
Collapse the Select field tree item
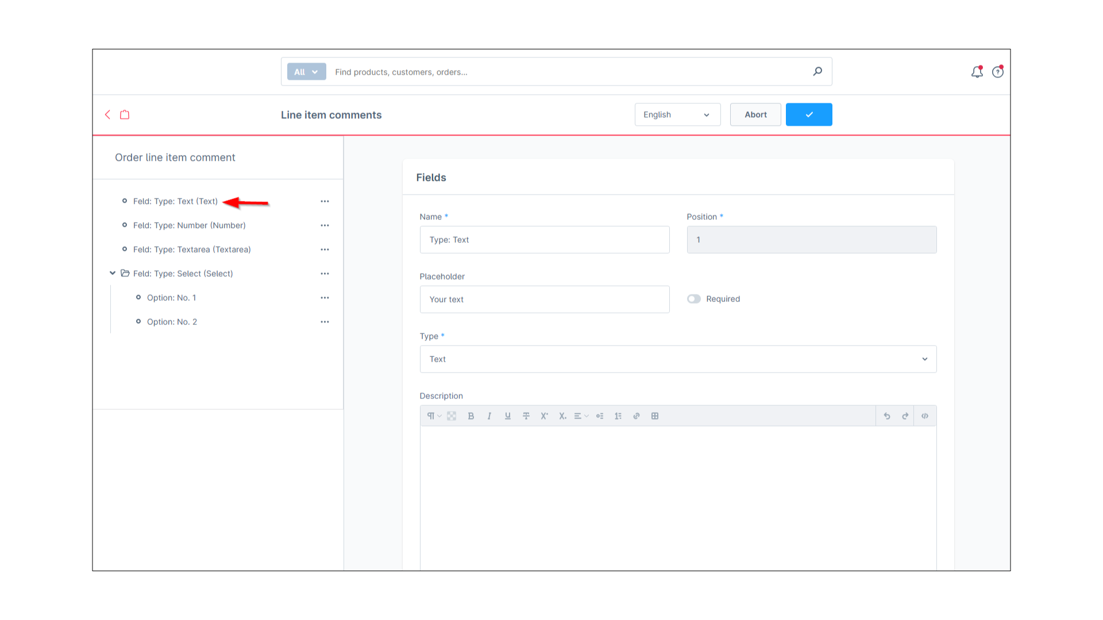tap(111, 273)
